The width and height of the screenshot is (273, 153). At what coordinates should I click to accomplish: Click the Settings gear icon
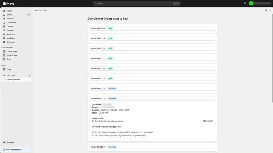point(4,142)
